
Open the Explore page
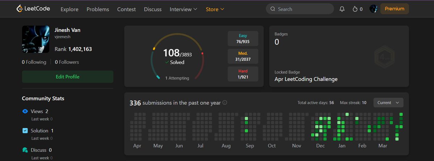click(69, 9)
